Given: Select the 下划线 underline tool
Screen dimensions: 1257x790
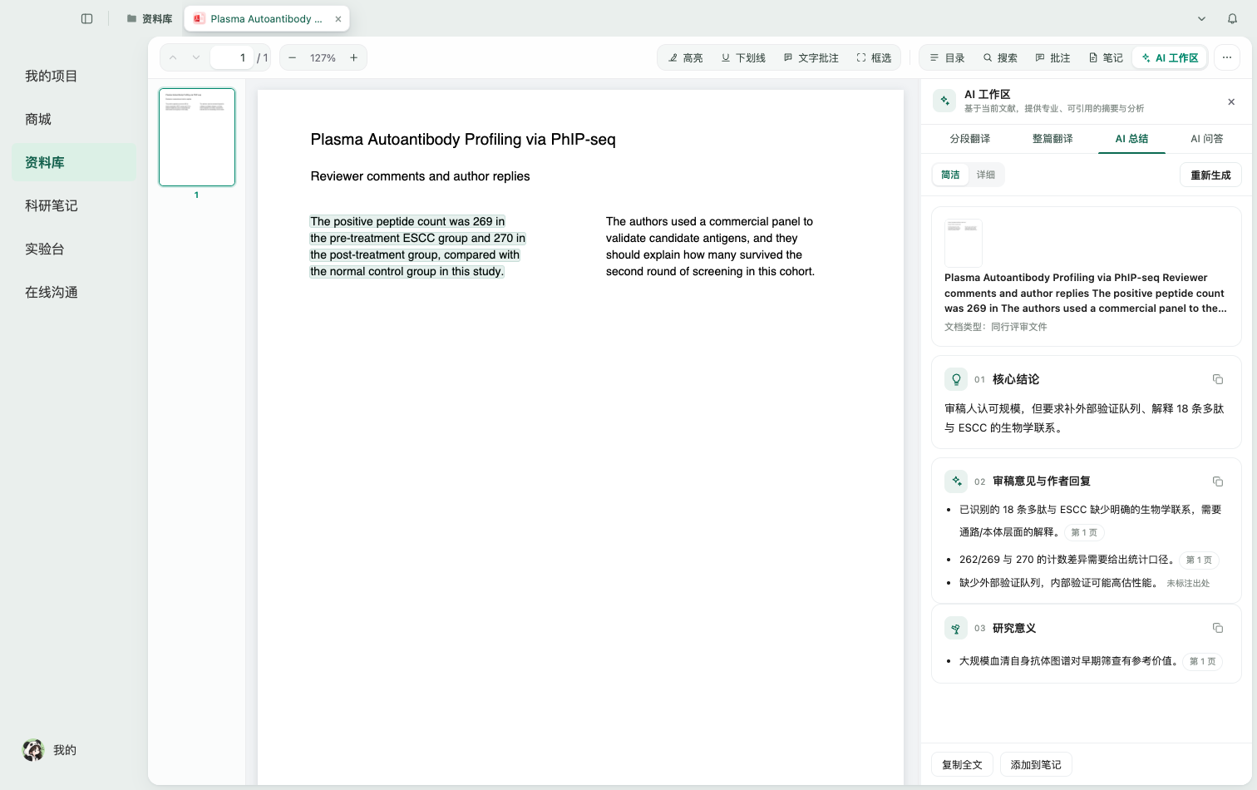Looking at the screenshot, I should pyautogui.click(x=743, y=57).
